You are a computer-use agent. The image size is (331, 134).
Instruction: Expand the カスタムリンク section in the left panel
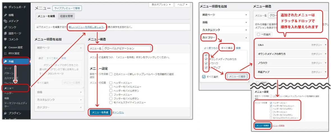(x=59, y=100)
